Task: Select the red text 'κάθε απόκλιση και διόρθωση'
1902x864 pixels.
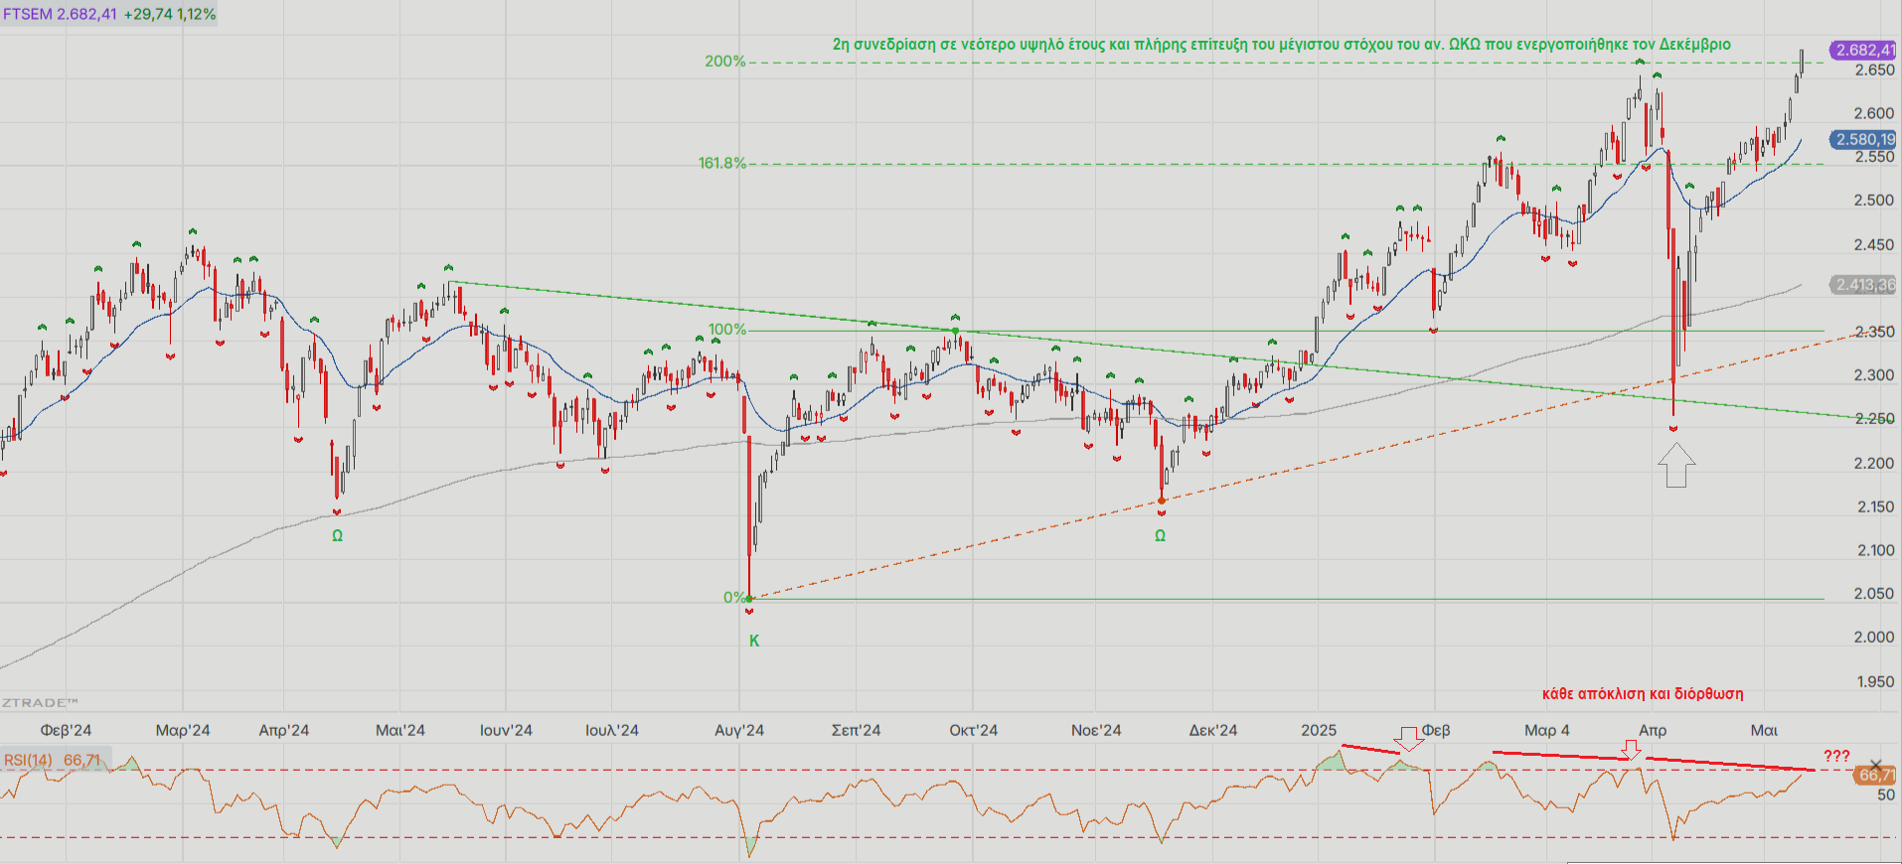Action: (1643, 694)
